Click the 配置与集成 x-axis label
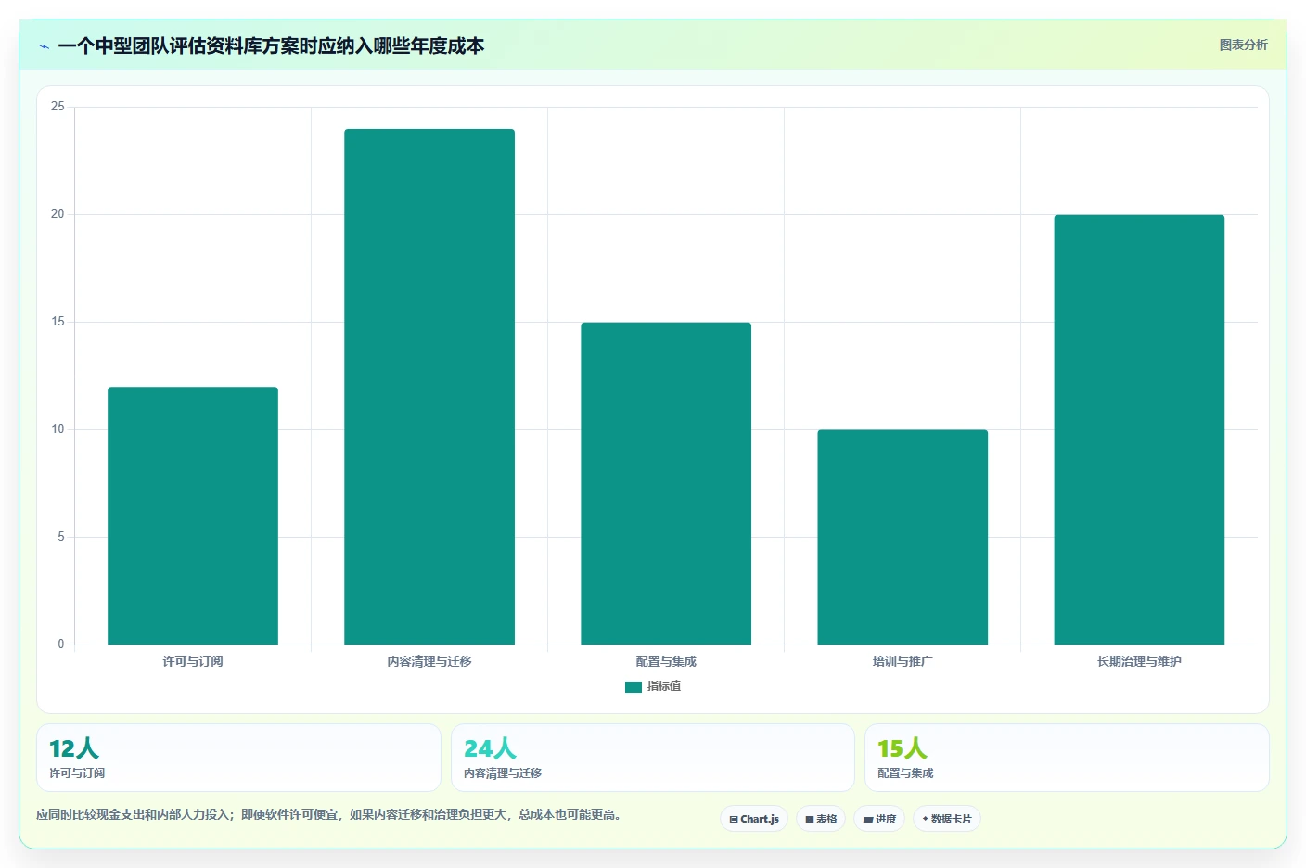Screen dimensions: 1306x868 666,661
